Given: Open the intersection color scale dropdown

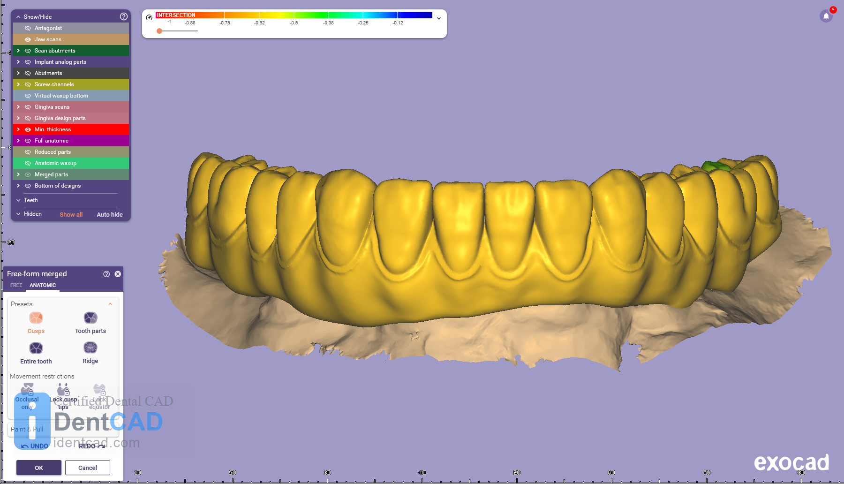Looking at the screenshot, I should 439,18.
